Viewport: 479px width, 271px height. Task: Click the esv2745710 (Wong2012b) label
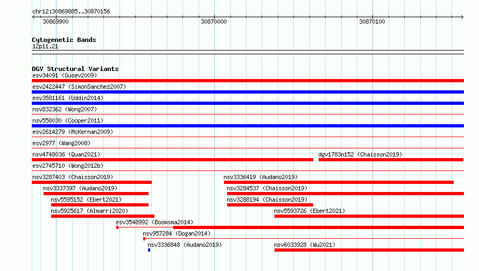(x=68, y=166)
